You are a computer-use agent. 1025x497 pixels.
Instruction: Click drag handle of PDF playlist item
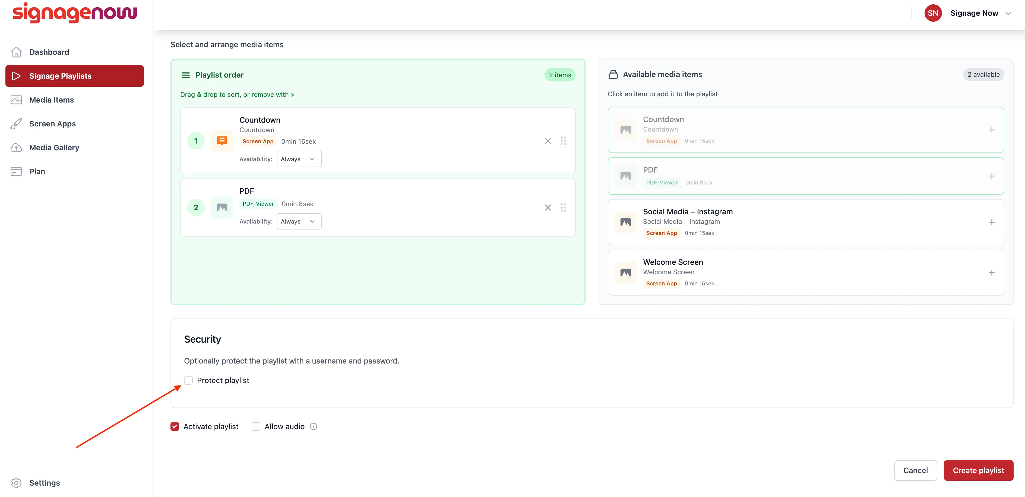(563, 208)
